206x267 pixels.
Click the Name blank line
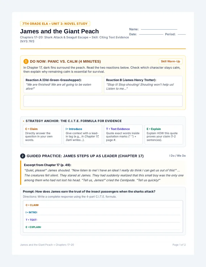point(159,29)
